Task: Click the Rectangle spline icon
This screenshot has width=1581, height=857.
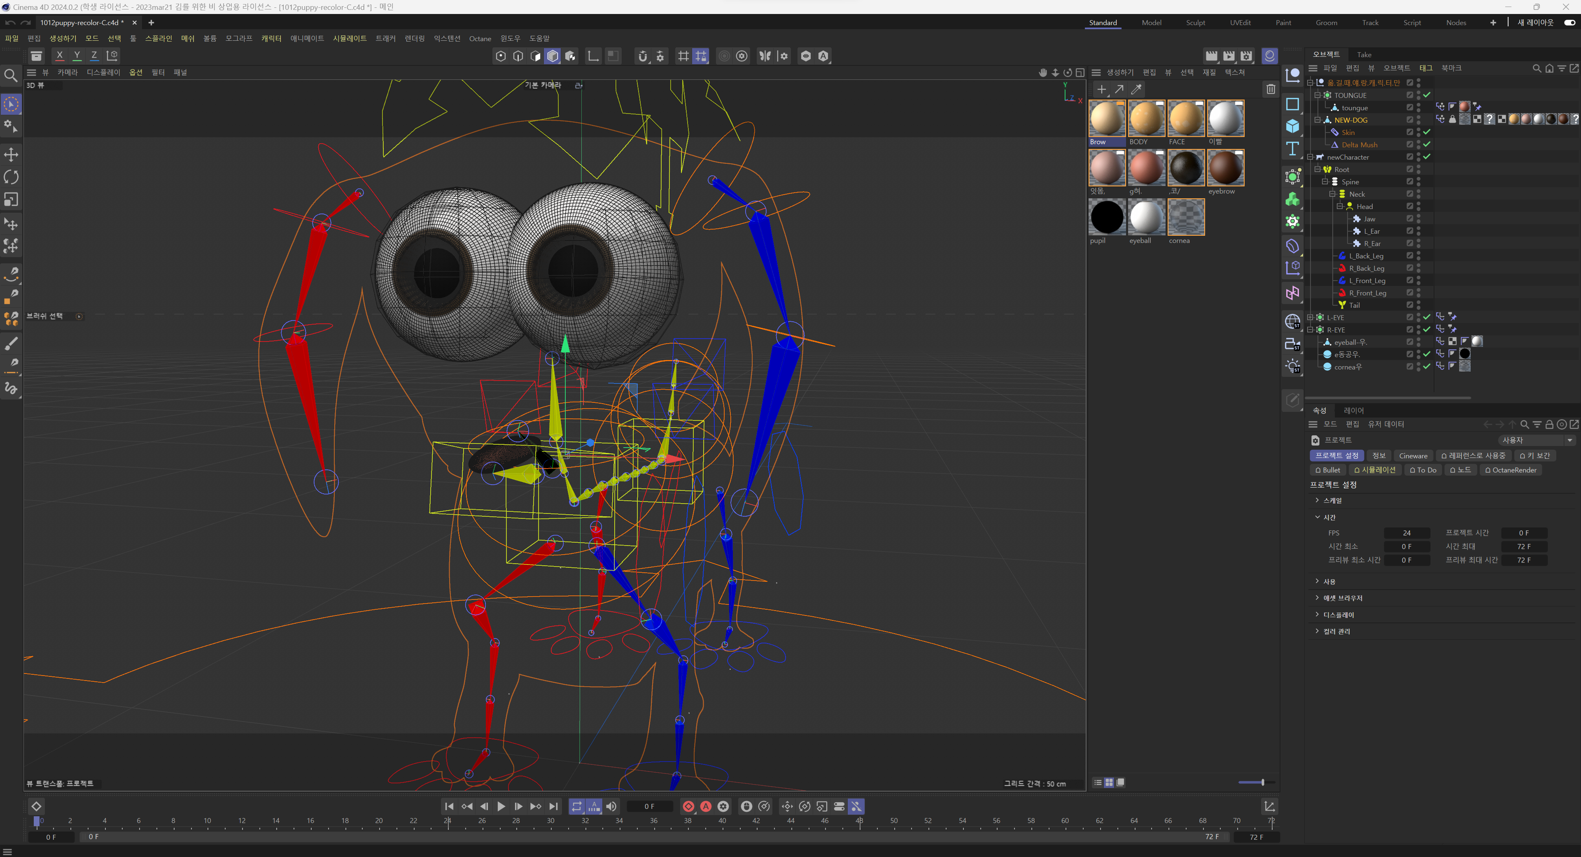Action: pos(1292,104)
